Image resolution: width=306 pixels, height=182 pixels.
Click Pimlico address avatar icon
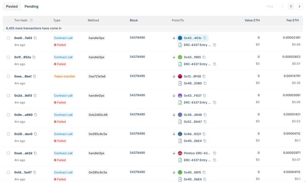point(180,153)
